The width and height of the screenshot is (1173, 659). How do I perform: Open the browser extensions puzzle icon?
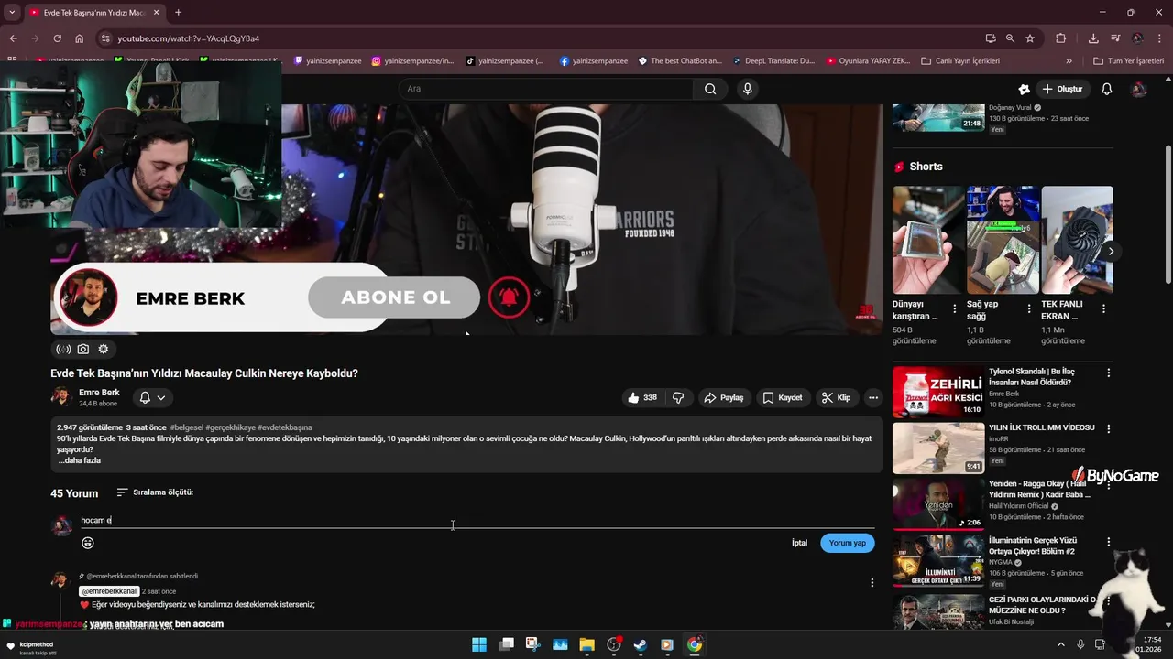[1061, 38]
